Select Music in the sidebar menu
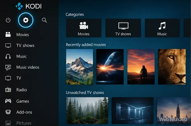The width and height of the screenshot is (191, 126). click(21, 56)
